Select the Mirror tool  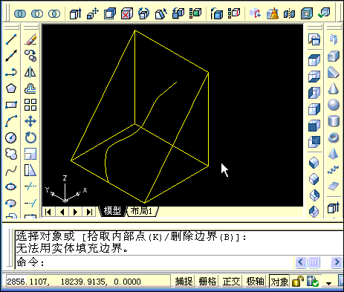(30, 72)
